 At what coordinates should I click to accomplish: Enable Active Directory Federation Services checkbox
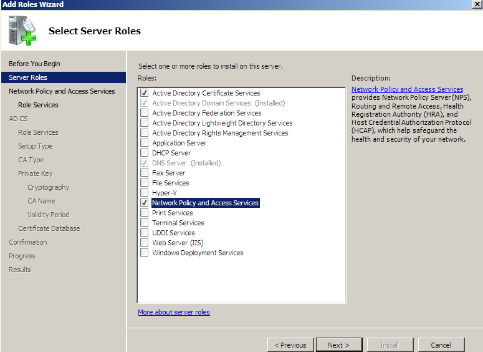(x=144, y=113)
